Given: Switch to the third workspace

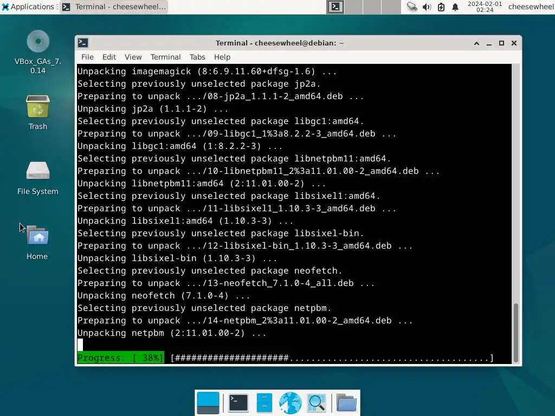Looking at the screenshot, I should click(x=372, y=6).
